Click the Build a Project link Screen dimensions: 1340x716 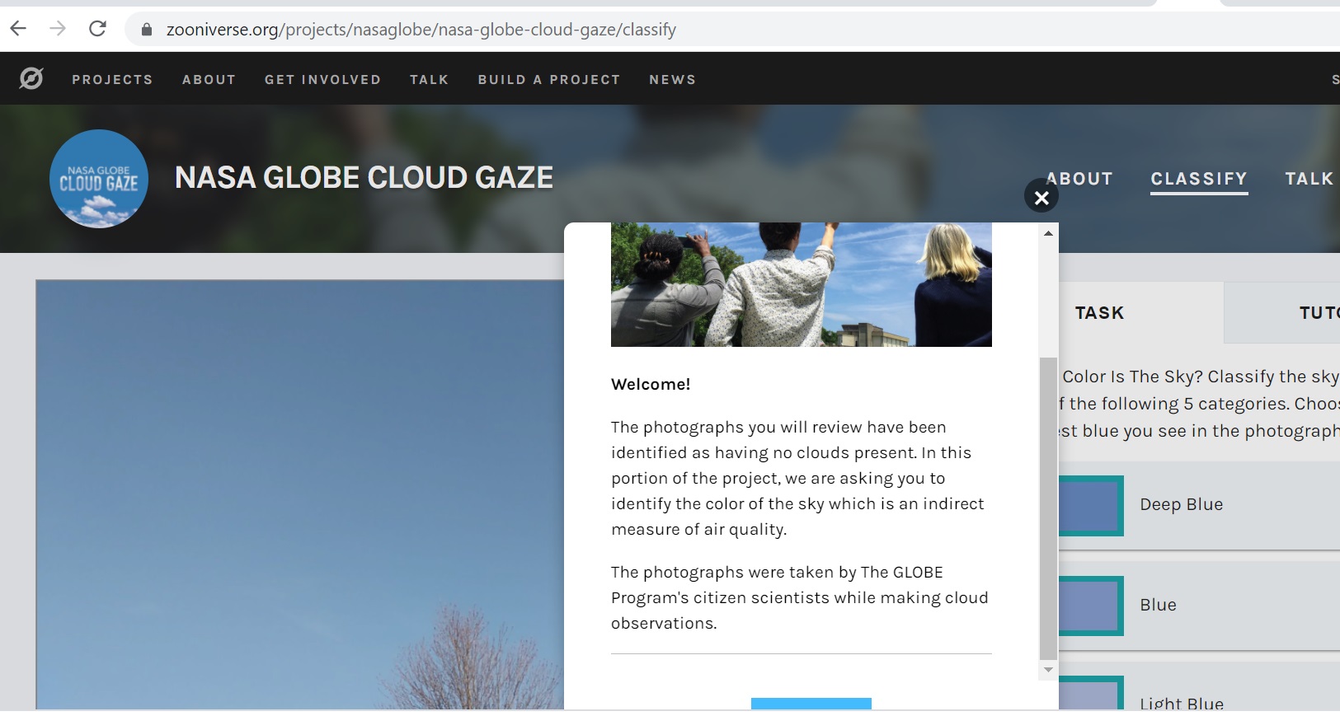(x=549, y=79)
